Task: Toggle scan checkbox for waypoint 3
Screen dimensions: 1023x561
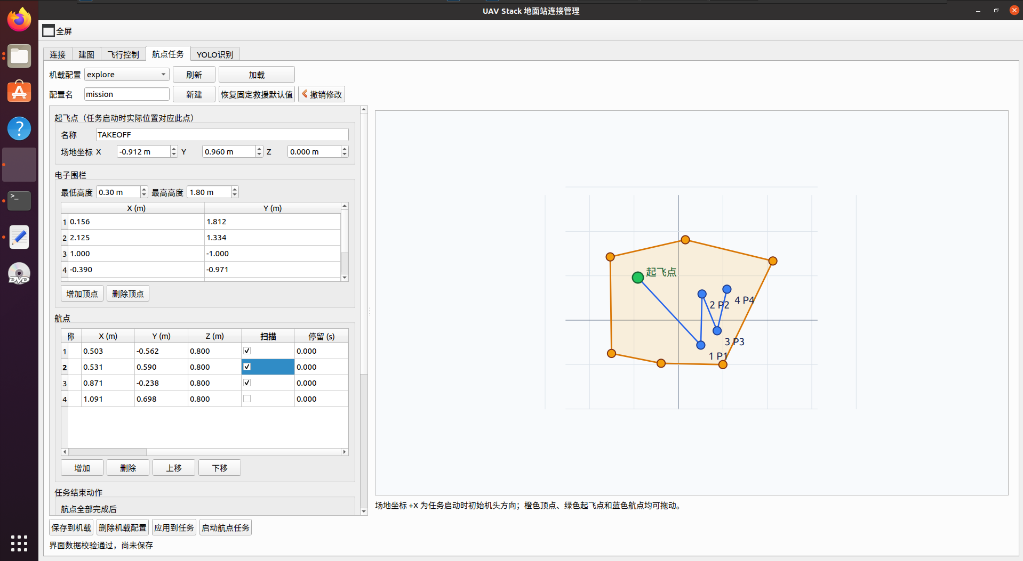Action: pos(247,383)
